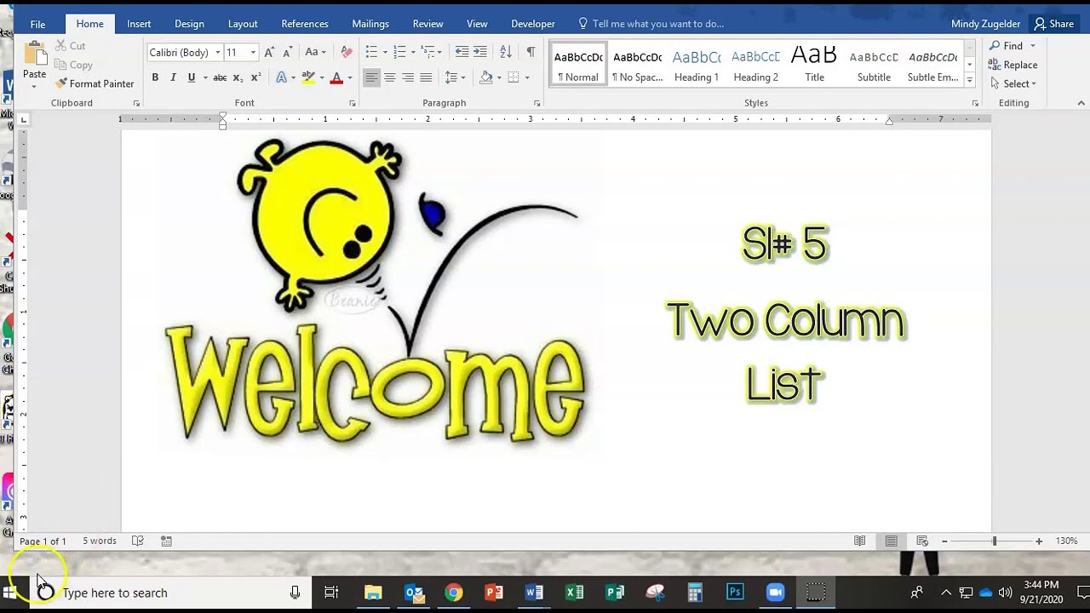Toggle Subscript formatting
This screenshot has height=613, width=1090.
pos(238,77)
